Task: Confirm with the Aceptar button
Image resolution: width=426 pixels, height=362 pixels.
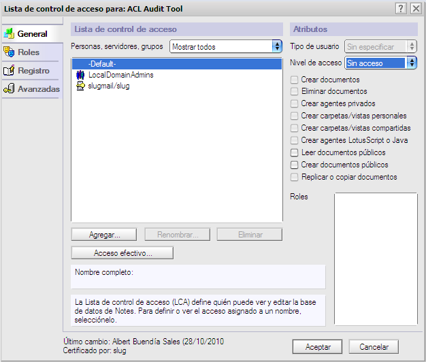Action: click(x=317, y=347)
